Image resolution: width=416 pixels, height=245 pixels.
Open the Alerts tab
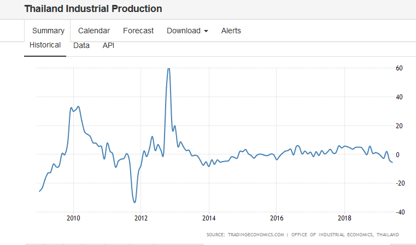coord(231,31)
